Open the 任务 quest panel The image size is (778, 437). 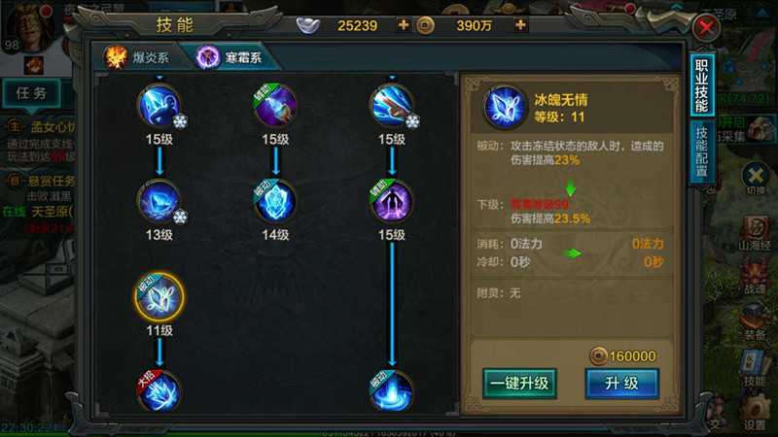point(32,92)
